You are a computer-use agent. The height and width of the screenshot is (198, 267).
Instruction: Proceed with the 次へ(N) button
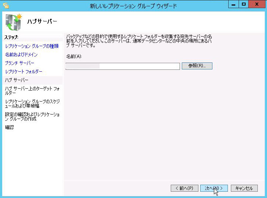pos(214,188)
